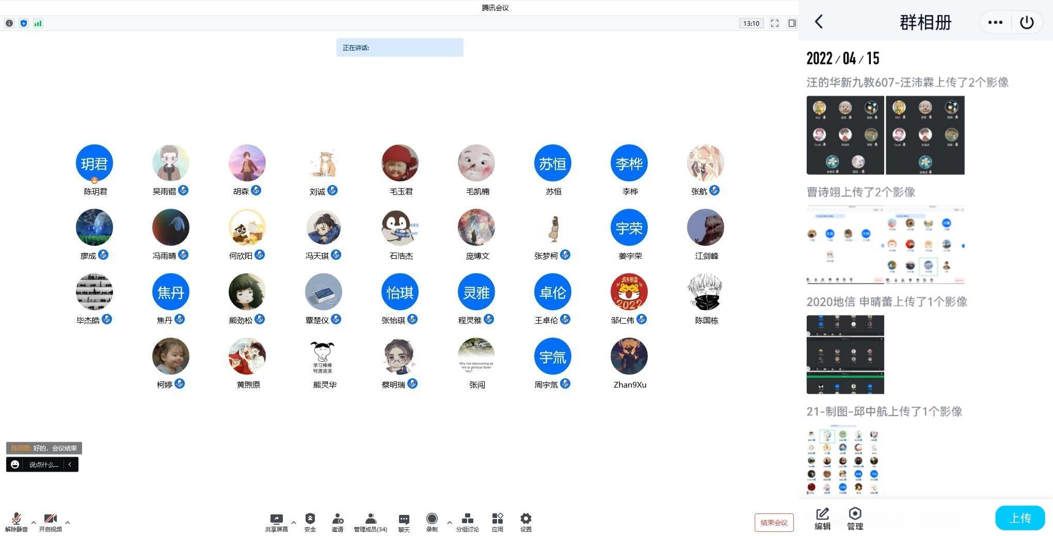Viewport: 1053px width, 536px height.
Task: Open breakout rooms (分组讨论)
Action: [467, 522]
